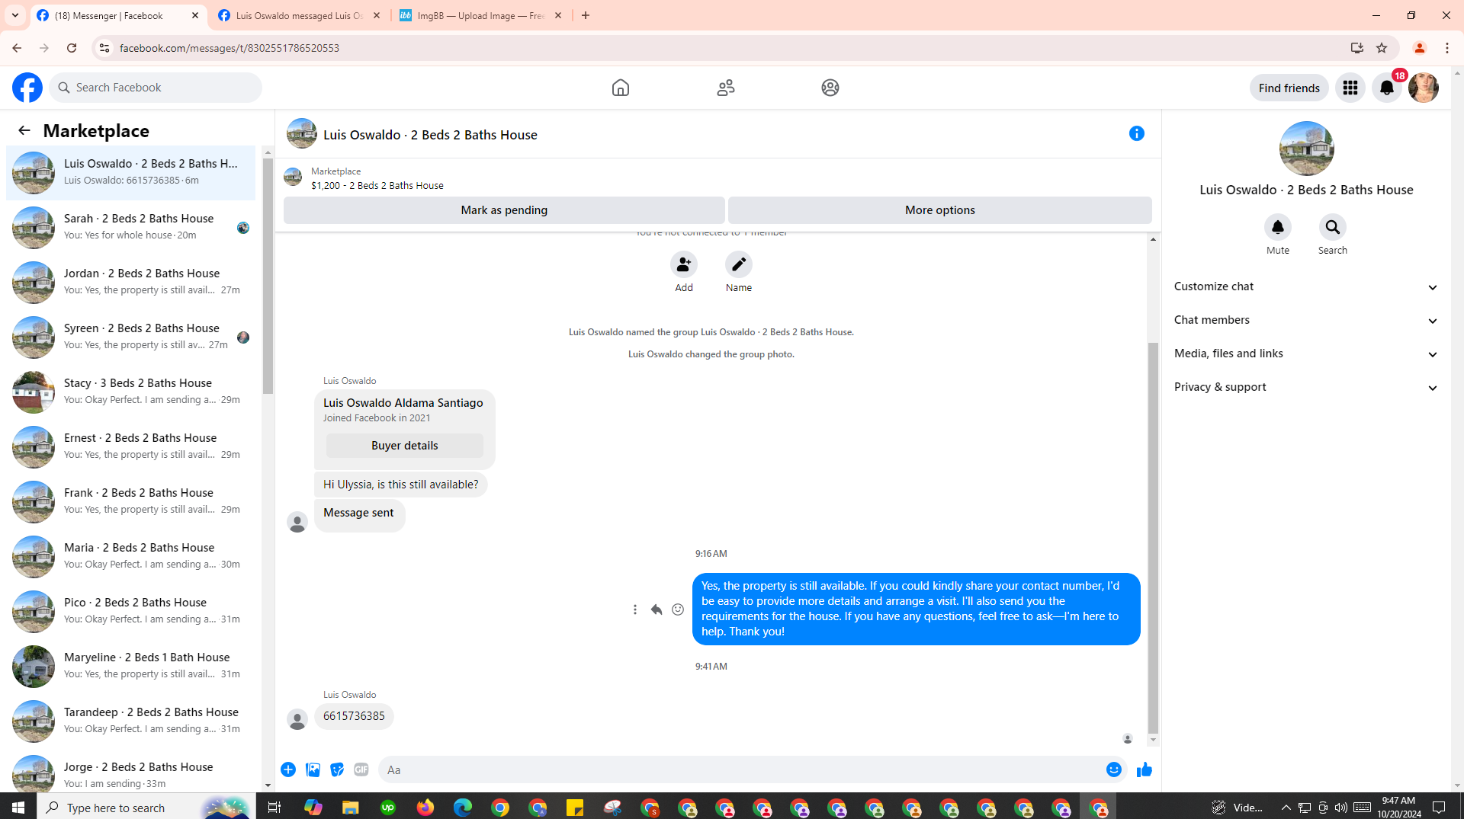The image size is (1464, 819).
Task: Switch to Luis Oswaldo messaged tab
Action: tap(299, 15)
